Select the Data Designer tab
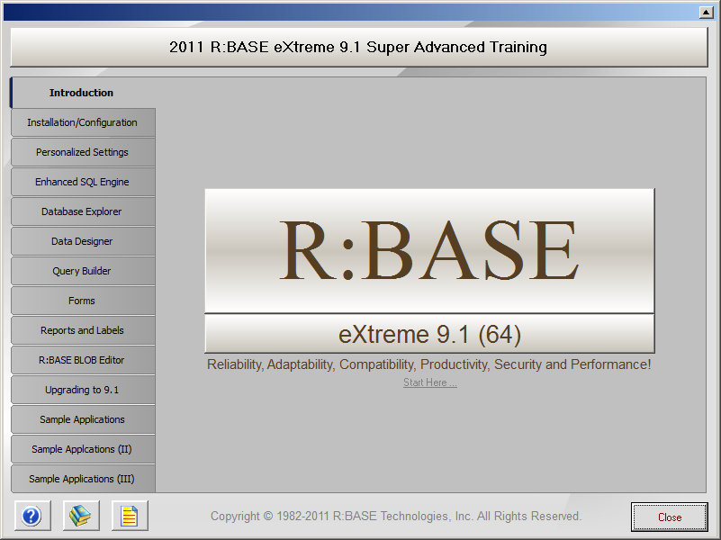721x540 pixels. pyautogui.click(x=83, y=241)
